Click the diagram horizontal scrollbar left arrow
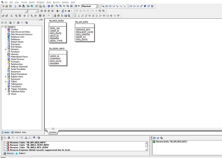Image resolution: width=222 pixels, height=158 pixels. (46, 129)
